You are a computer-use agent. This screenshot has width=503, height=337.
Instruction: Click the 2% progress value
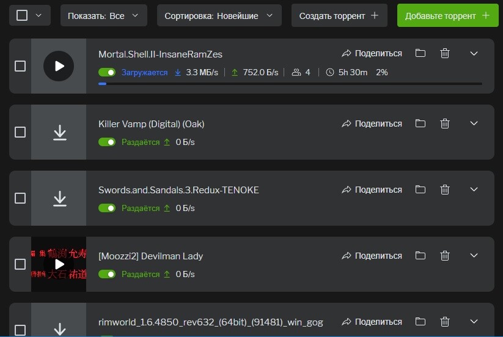tap(382, 73)
